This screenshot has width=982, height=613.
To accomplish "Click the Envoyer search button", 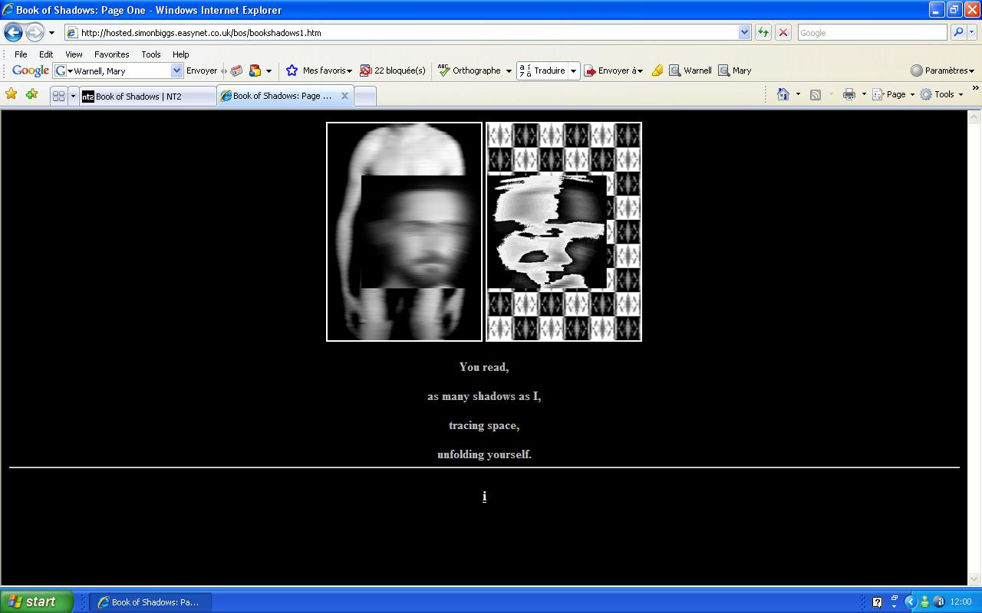I will click(202, 70).
